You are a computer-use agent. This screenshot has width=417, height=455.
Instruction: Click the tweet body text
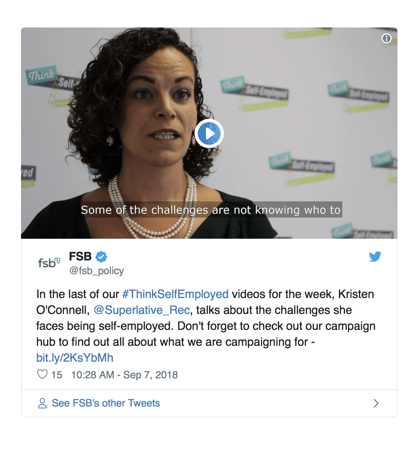coord(206,326)
